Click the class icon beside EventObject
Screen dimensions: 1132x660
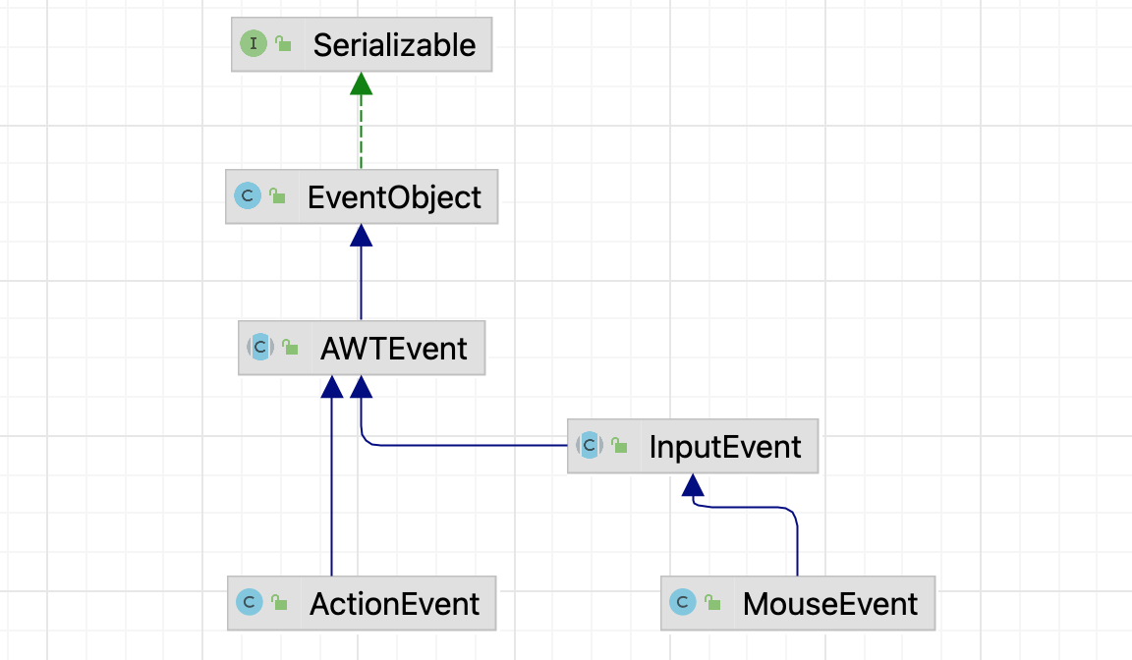pyautogui.click(x=247, y=196)
